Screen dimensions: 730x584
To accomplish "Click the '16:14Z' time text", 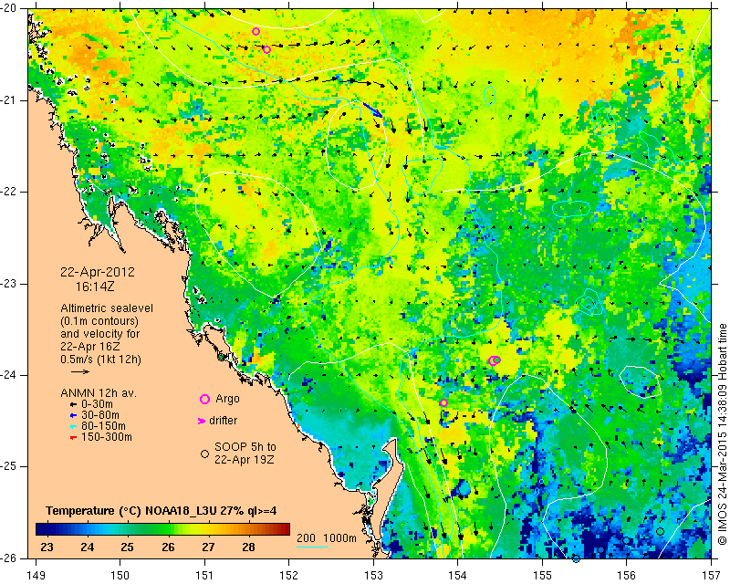I will point(95,287).
